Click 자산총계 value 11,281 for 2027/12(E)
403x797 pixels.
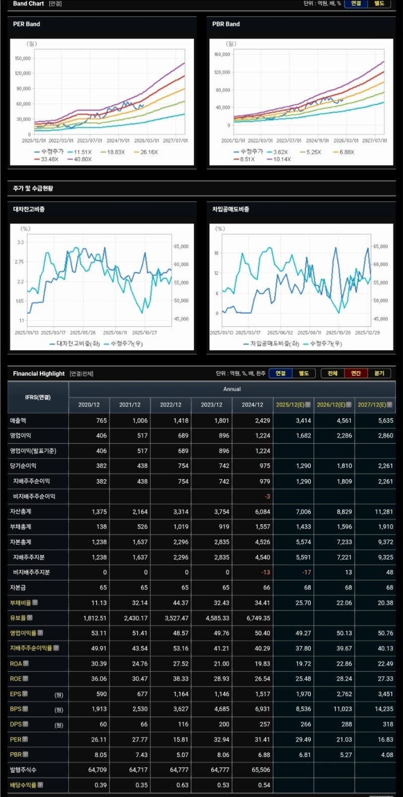point(384,512)
